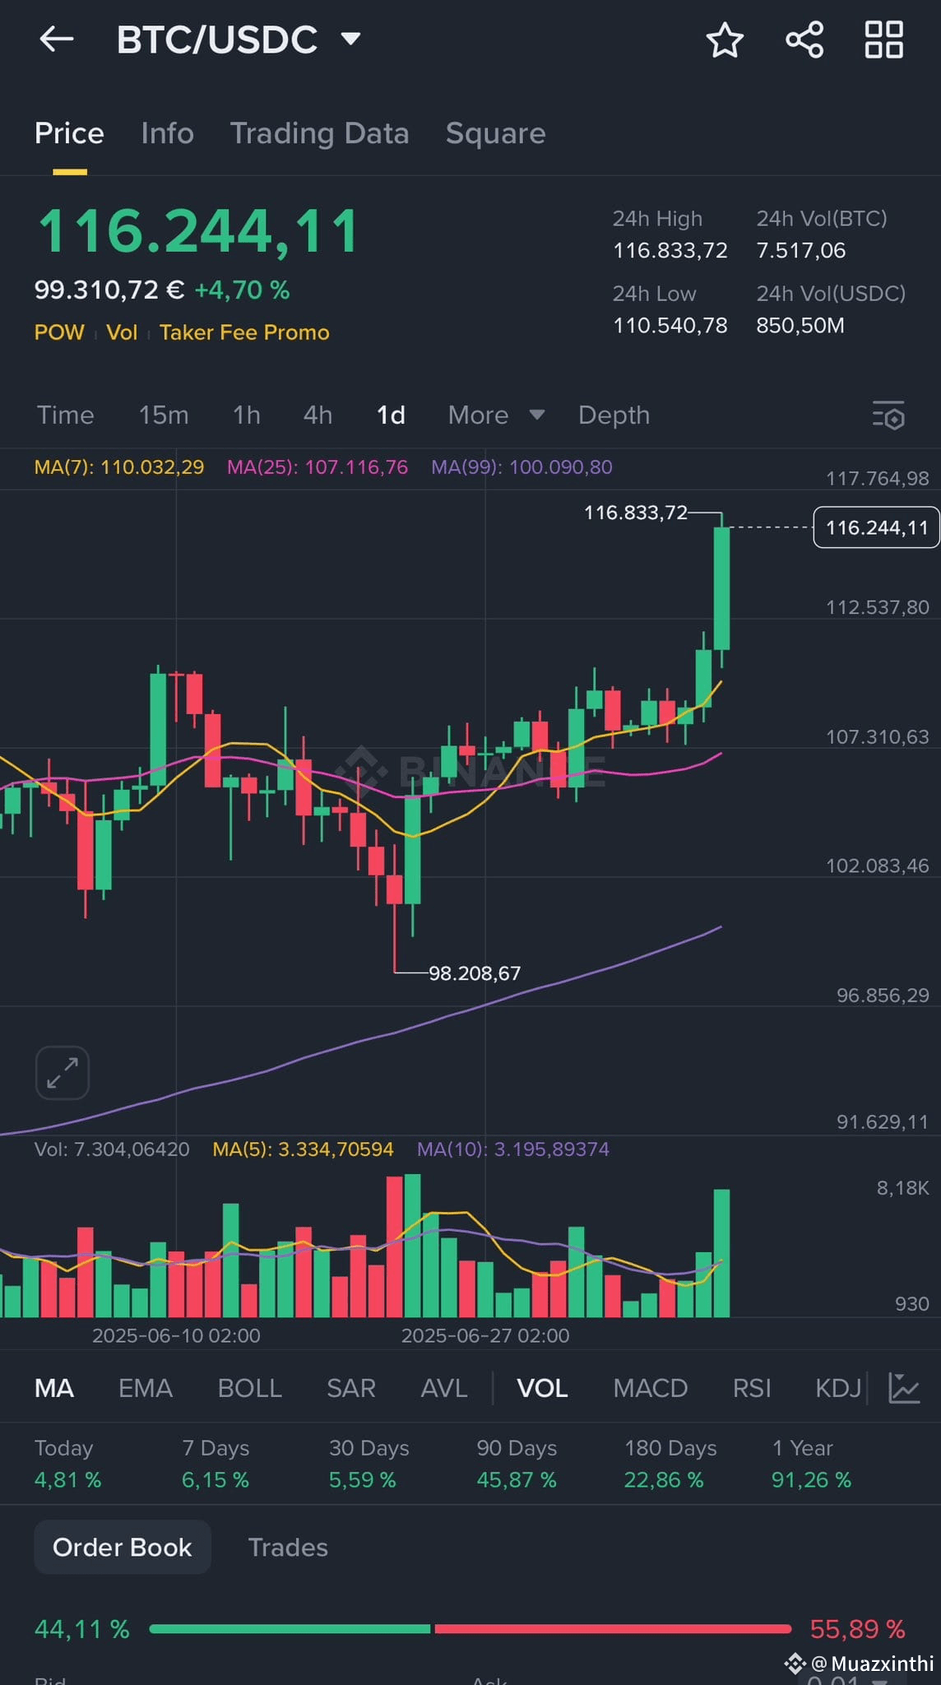Expand chart to fullscreen
The image size is (941, 1685).
(x=63, y=1073)
